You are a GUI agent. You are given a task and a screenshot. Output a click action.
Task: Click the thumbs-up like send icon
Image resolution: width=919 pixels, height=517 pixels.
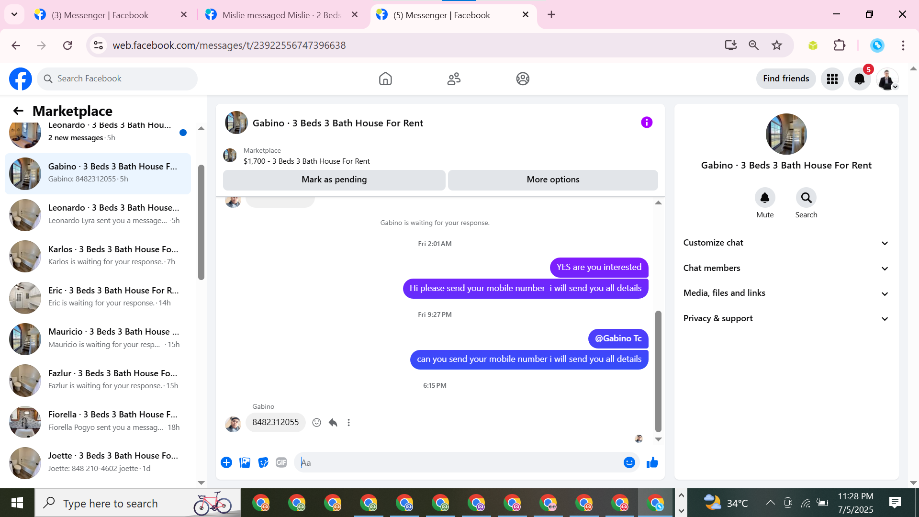click(652, 462)
